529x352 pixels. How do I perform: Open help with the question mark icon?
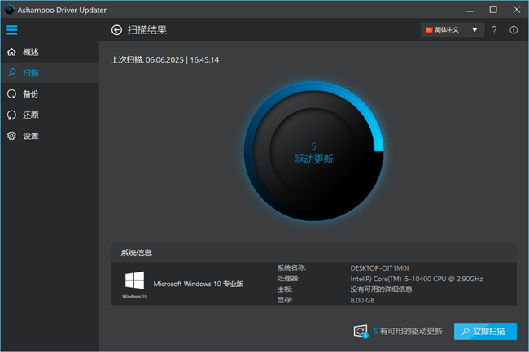pyautogui.click(x=496, y=30)
